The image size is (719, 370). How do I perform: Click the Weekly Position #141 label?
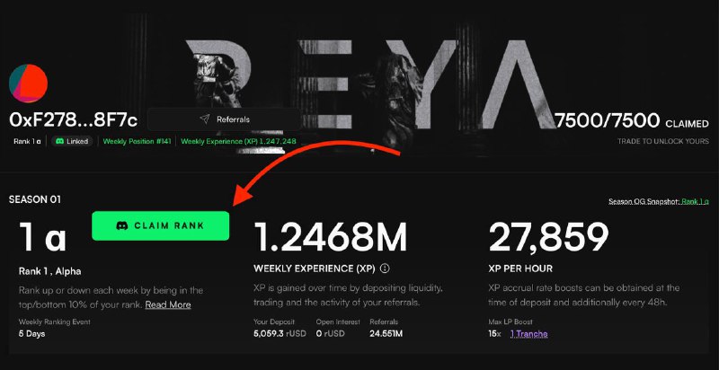coord(137,142)
